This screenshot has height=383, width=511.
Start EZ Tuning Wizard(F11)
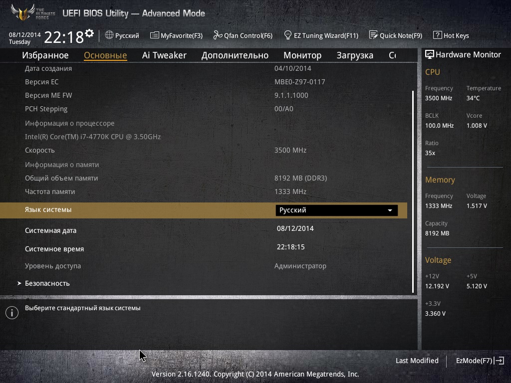[321, 35]
